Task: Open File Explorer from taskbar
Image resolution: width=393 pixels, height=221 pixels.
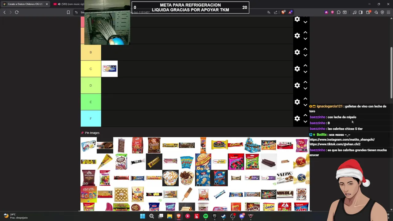Action: pyautogui.click(x=169, y=216)
